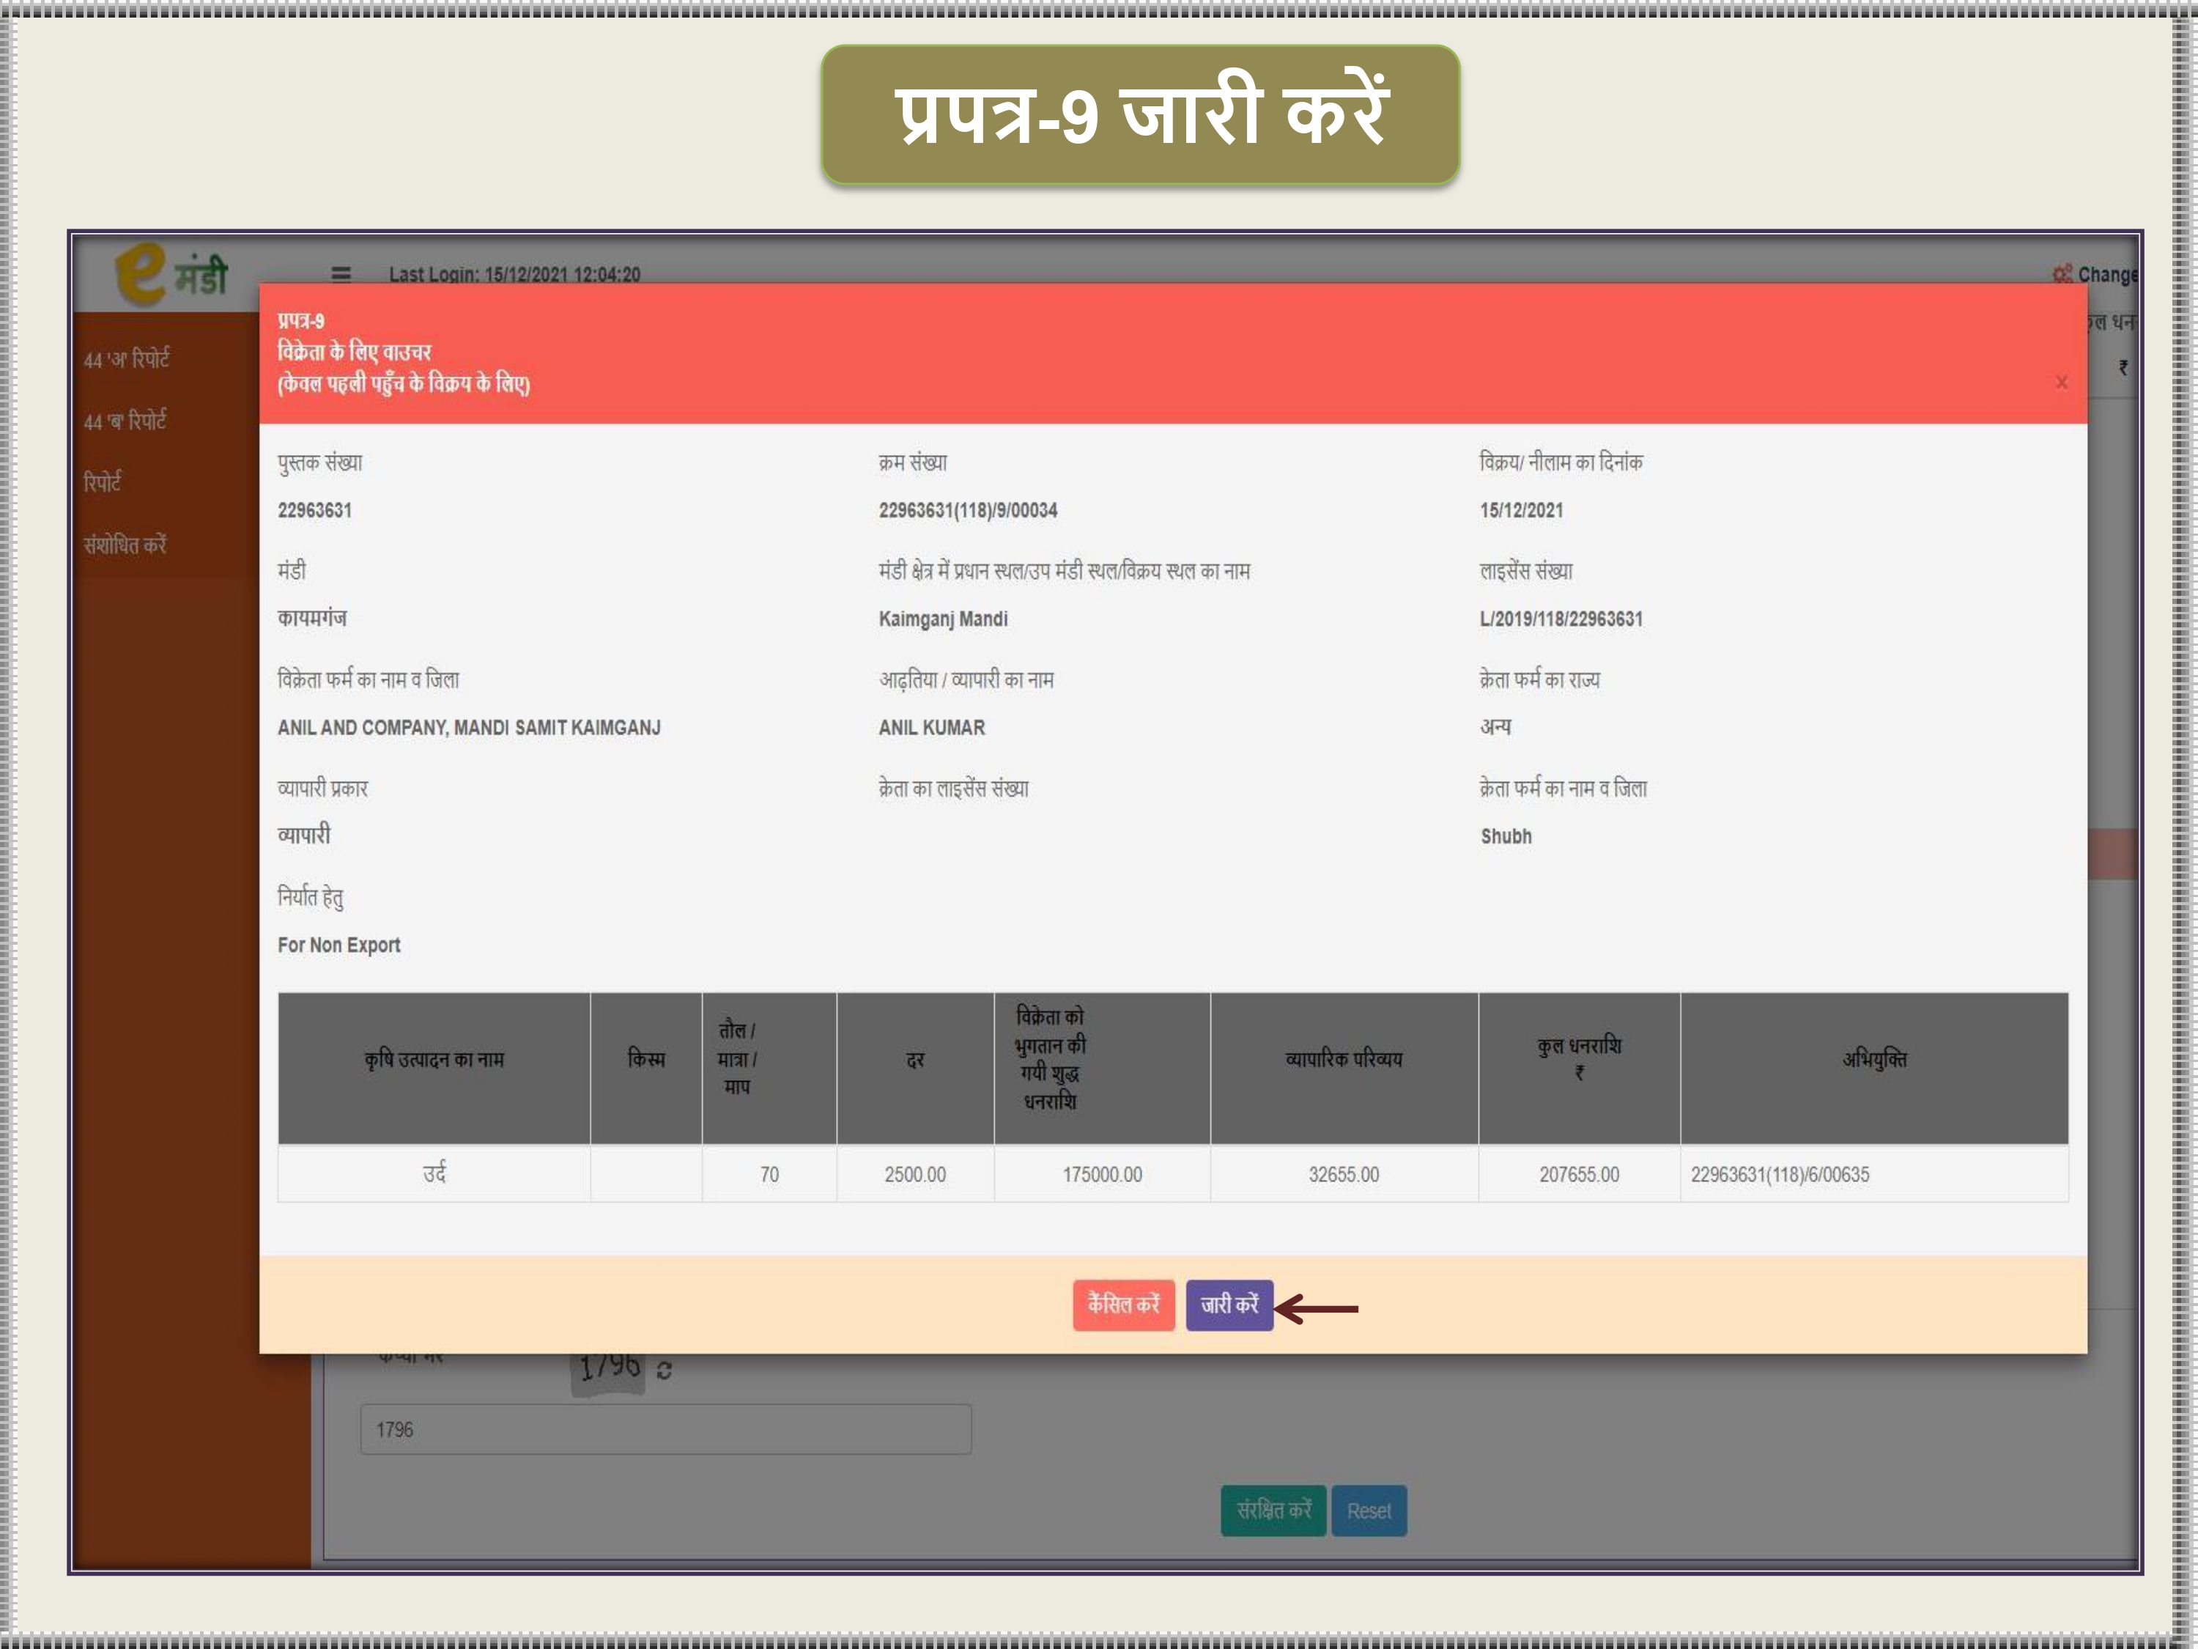
Task: Click the Change link with gear icon
Action: [2095, 274]
